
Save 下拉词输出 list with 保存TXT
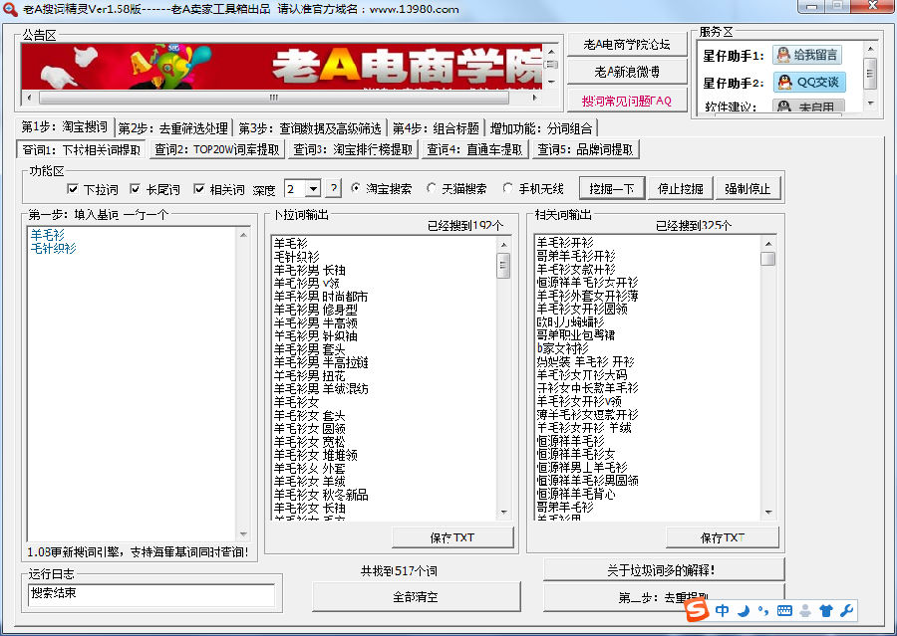coord(452,537)
